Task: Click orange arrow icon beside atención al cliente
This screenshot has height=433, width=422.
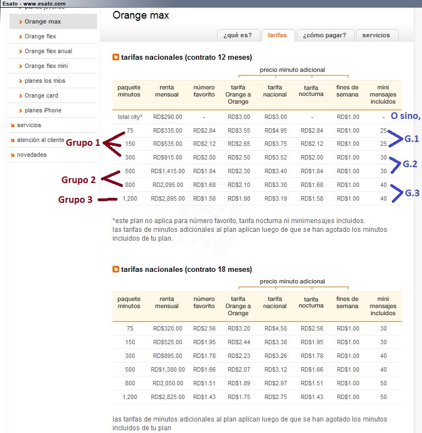Action: pos(13,140)
